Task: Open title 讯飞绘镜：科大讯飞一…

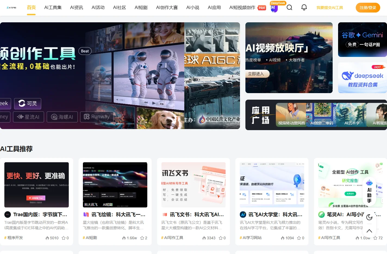Action: (x=118, y=215)
